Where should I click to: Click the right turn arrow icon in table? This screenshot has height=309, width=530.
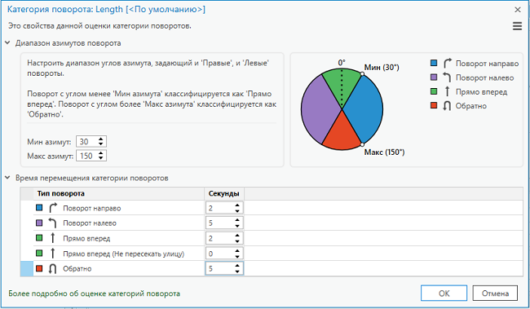click(x=53, y=208)
